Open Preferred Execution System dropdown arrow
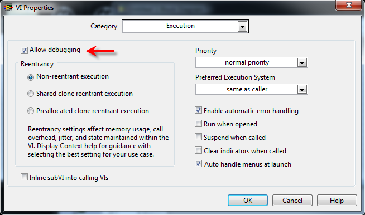The height and width of the screenshot is (215, 365). [x=302, y=90]
